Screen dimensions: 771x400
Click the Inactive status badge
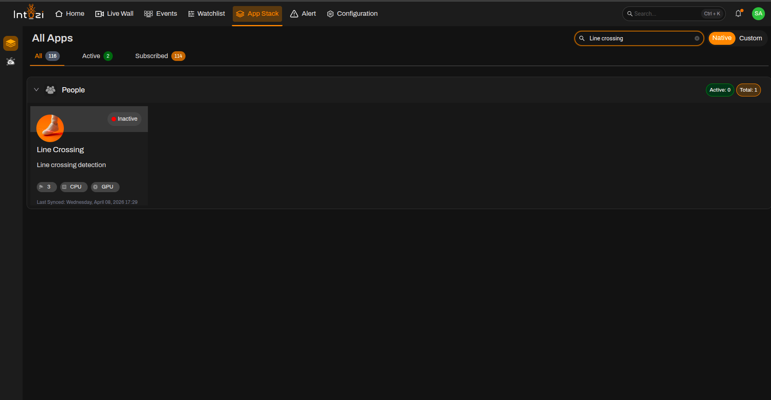124,119
